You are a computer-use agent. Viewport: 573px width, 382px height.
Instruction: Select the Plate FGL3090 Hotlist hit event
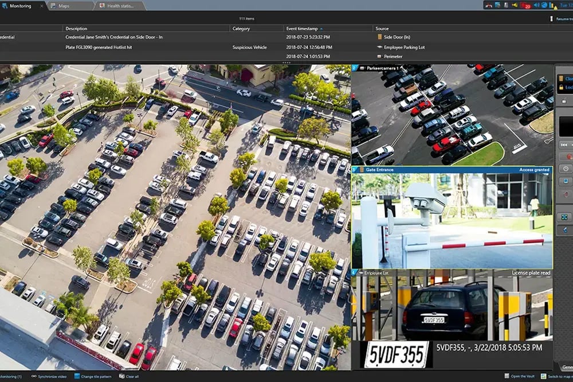[286, 47]
